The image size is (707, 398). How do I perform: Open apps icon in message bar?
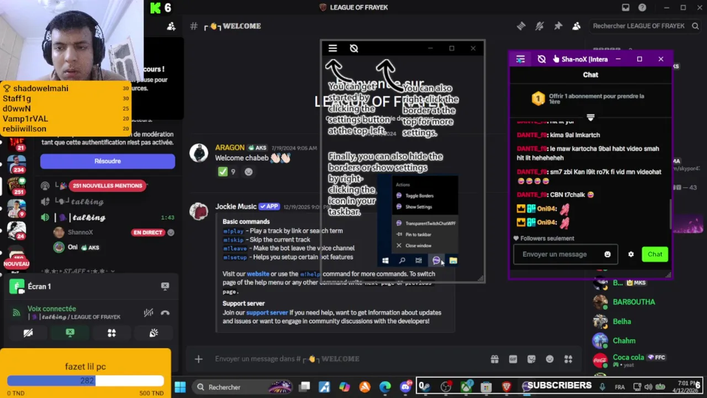point(568,359)
